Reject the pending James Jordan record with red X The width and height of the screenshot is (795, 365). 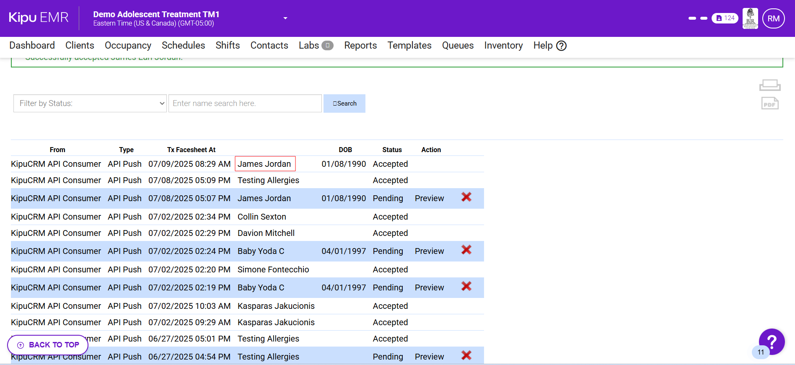click(x=466, y=197)
